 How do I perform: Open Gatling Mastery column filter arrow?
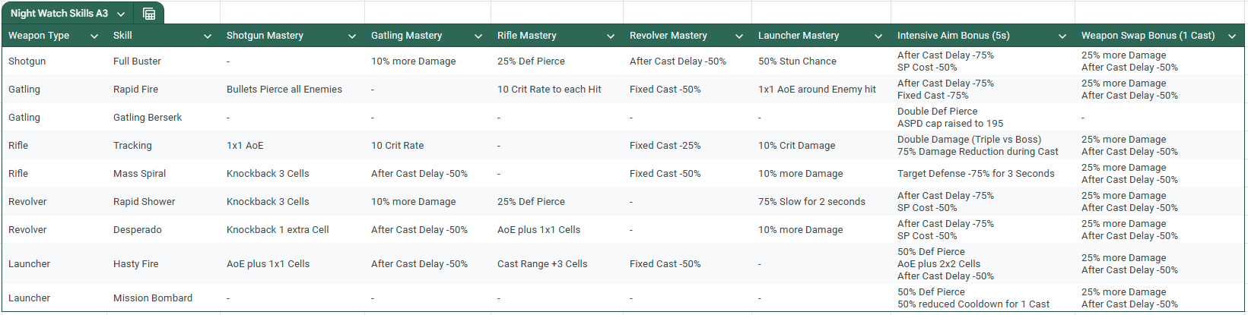point(478,36)
